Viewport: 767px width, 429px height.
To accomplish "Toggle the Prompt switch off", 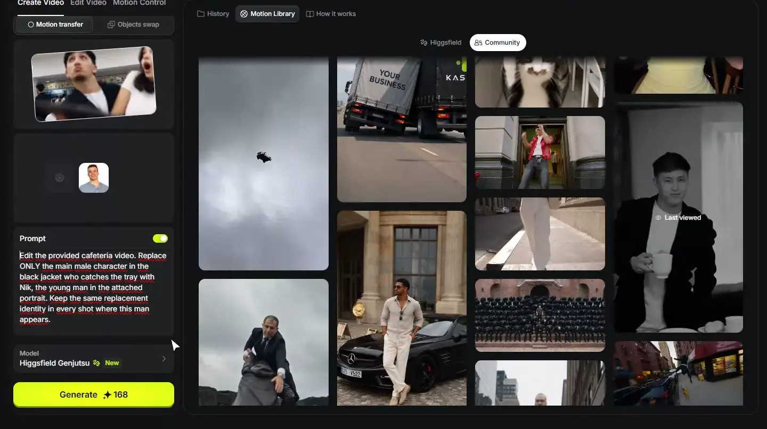I will click(160, 238).
